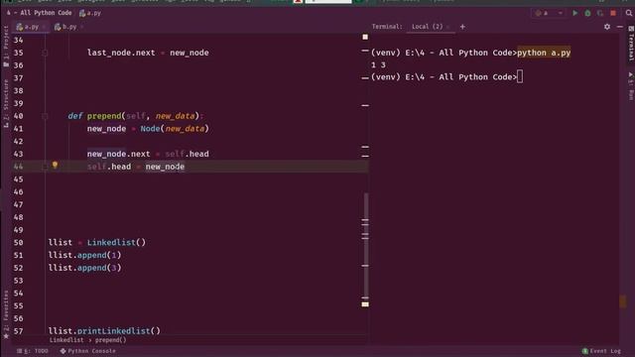The width and height of the screenshot is (635, 357).
Task: Stop execution with the red stop icon
Action: click(613, 13)
